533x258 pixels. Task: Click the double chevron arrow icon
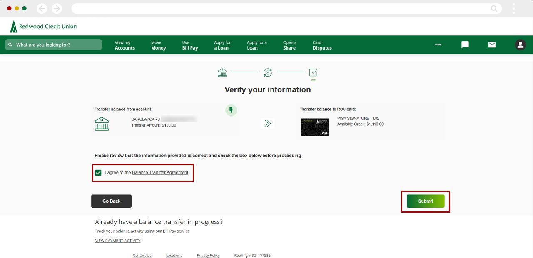click(x=267, y=123)
